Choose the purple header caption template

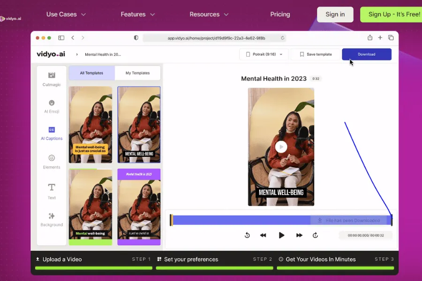pos(139,207)
